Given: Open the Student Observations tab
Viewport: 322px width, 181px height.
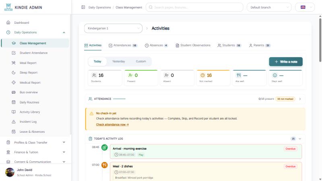Looking at the screenshot, I should [193, 45].
